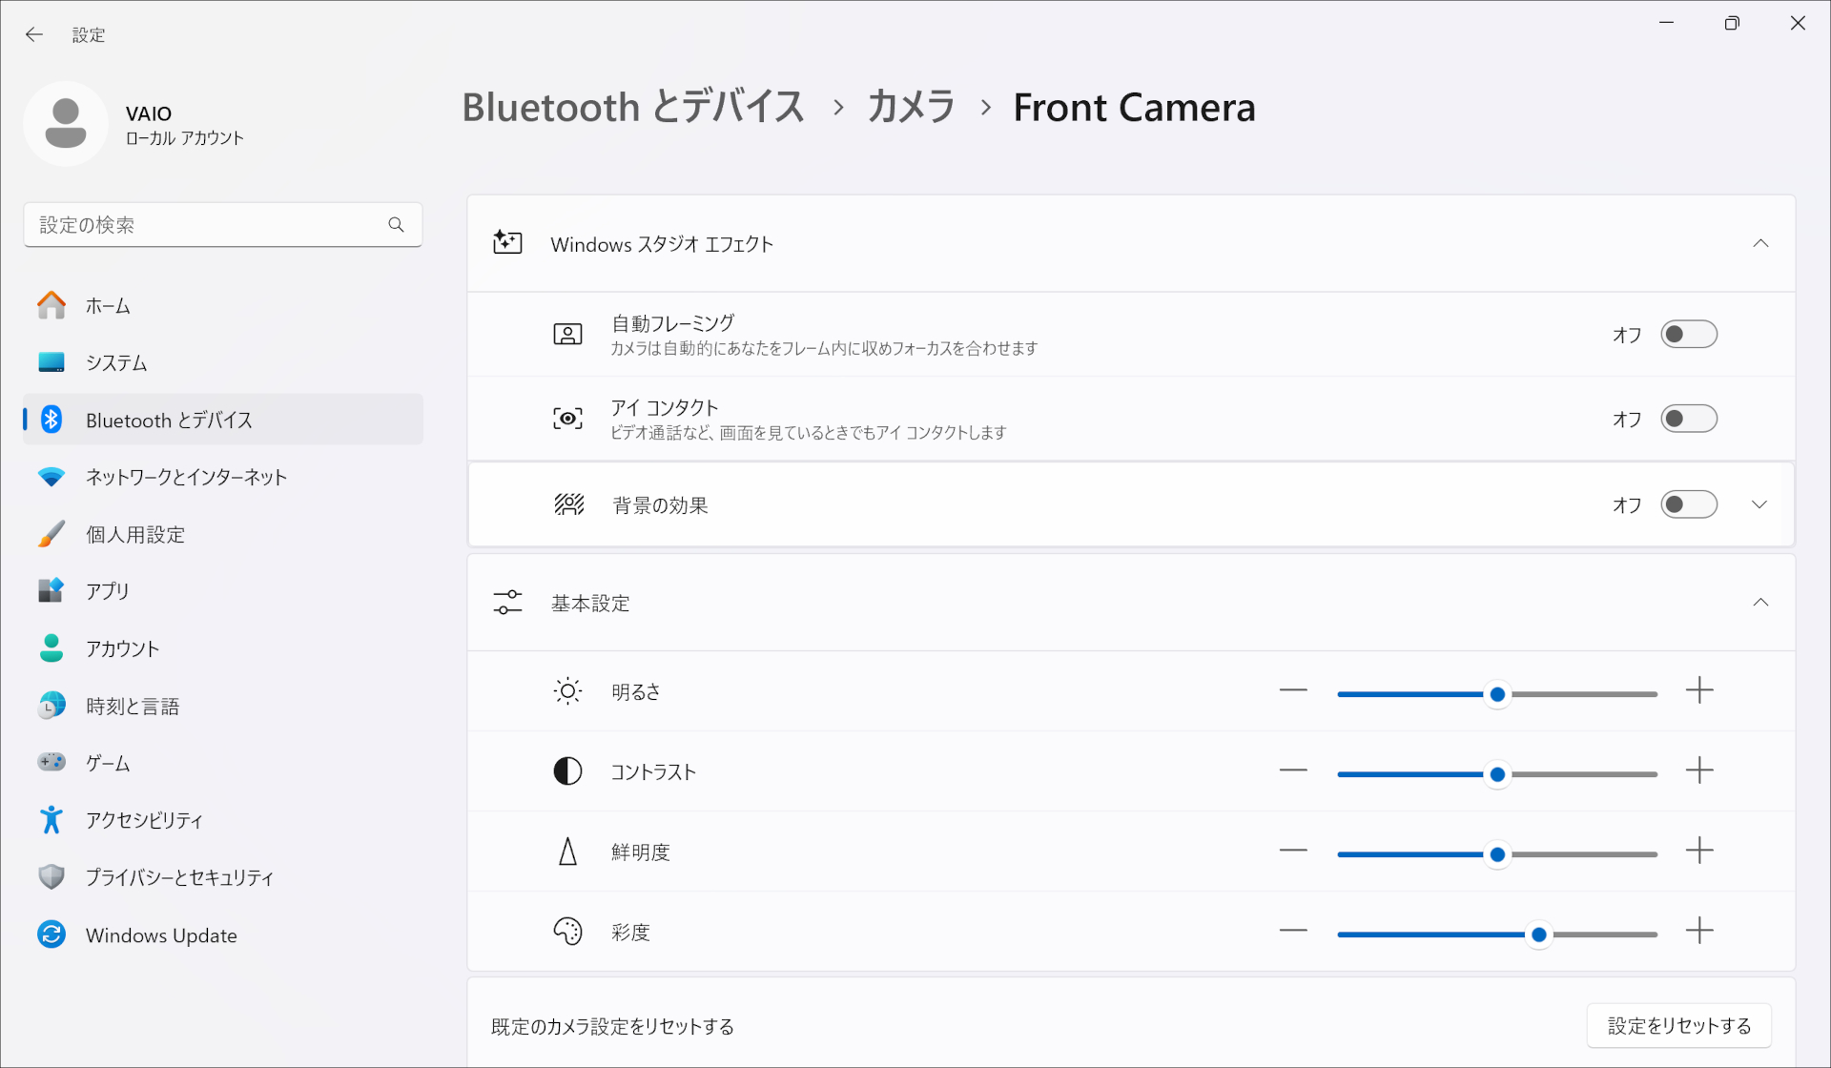
Task: Click the VAIO user avatar icon
Action: 66,124
